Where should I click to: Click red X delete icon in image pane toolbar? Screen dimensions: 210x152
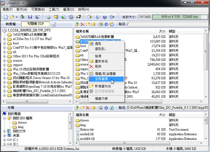(x=82, y=24)
